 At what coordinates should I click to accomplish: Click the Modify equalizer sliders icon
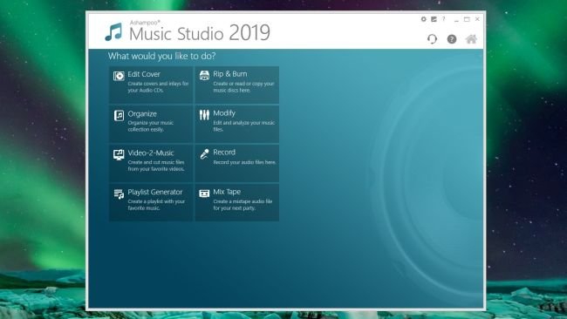(x=204, y=115)
